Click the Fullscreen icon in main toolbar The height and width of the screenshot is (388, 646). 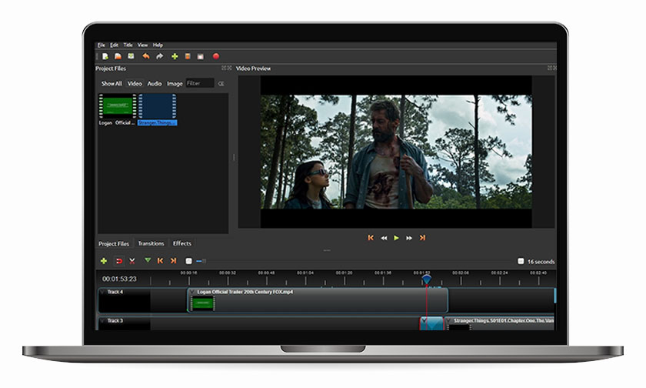[x=201, y=56]
